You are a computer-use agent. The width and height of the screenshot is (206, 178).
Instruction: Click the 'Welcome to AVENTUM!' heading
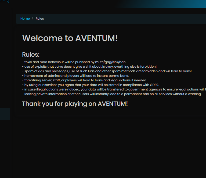pyautogui.click(x=70, y=38)
